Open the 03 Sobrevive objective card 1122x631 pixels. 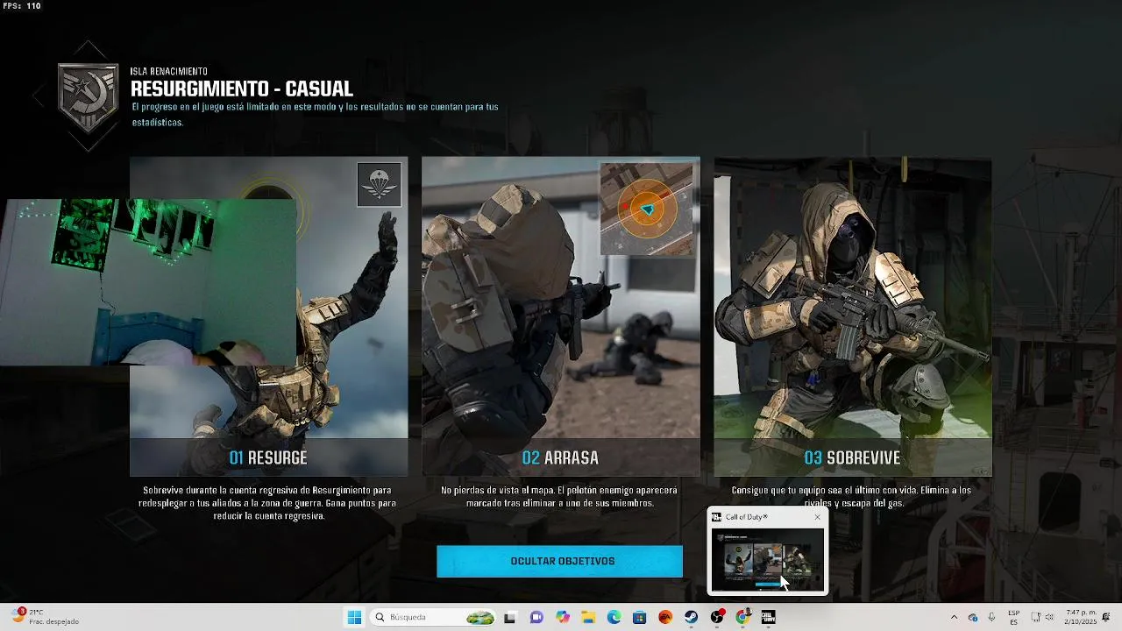coord(852,316)
